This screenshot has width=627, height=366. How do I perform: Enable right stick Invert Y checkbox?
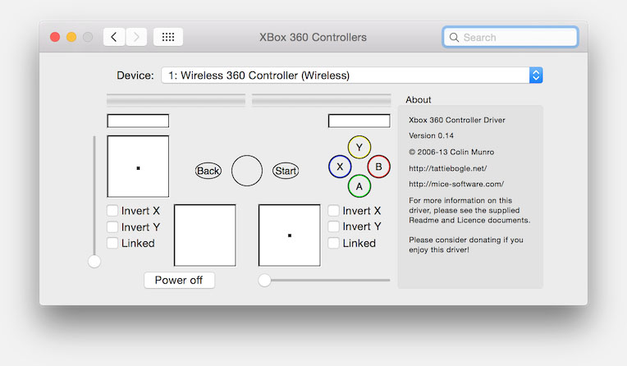point(333,226)
